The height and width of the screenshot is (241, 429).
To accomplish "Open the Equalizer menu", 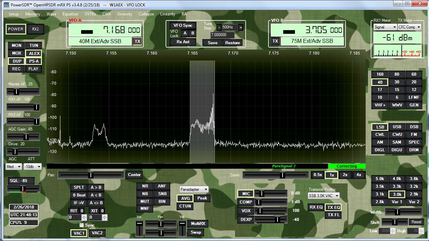I will pyautogui.click(x=70, y=14).
